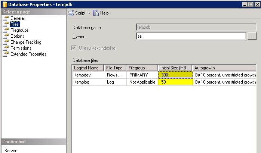Click the Filegroups page icon
Screen dimensions: 261x153
pyautogui.click(x=6, y=30)
